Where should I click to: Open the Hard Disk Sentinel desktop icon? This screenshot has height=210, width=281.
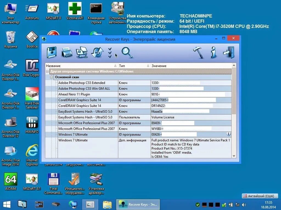tap(32, 98)
